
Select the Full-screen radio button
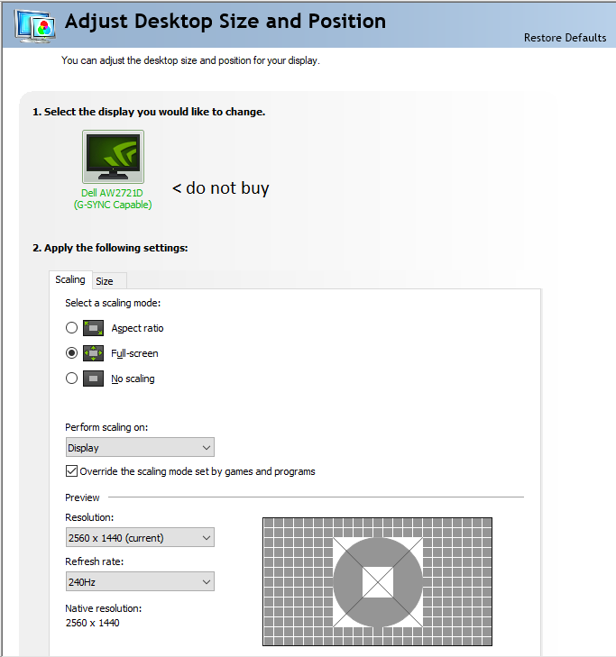click(72, 353)
